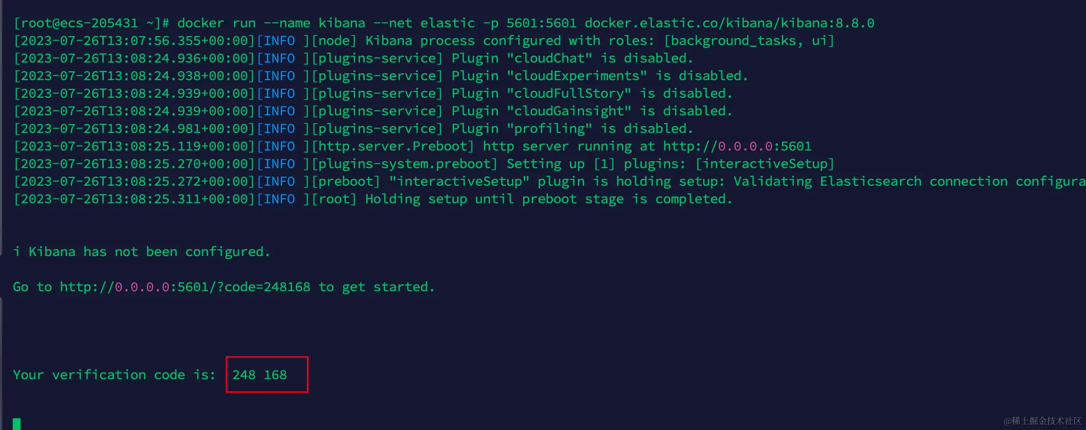Screen dimensions: 1086x430
Task: Click the green terminal cursor block
Action: 17,424
